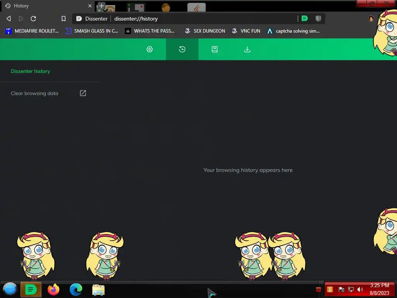Image resolution: width=397 pixels, height=298 pixels.
Task: Go back with the browser back arrow
Action: click(9, 19)
